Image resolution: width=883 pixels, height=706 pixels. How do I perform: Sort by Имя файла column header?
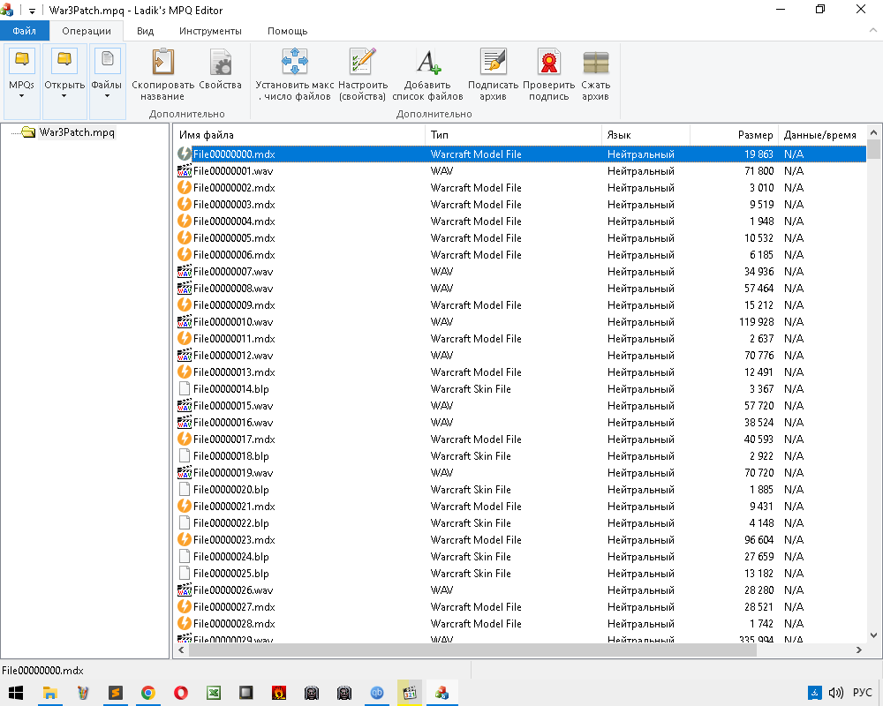coord(299,134)
